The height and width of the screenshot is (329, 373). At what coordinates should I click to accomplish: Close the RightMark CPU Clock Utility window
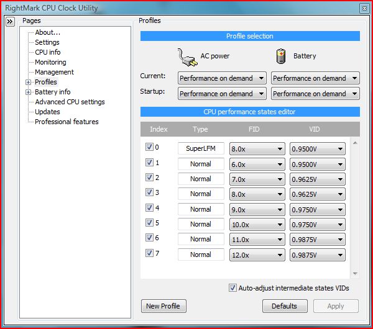point(364,8)
